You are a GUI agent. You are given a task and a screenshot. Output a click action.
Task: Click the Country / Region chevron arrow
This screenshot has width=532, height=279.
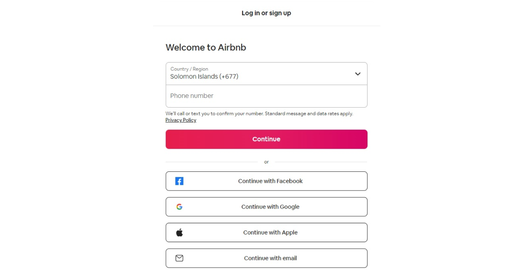(358, 74)
